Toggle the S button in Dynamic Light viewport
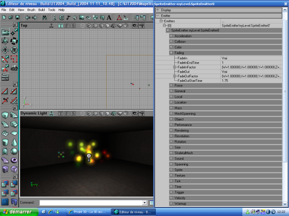The height and width of the screenshot is (216, 289). 73,113
